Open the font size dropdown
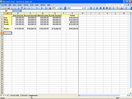This screenshot has height=99, width=132. tap(88, 8)
